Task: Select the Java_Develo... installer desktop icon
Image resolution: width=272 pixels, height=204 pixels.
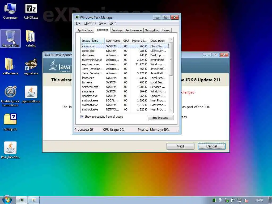Action: [10, 150]
